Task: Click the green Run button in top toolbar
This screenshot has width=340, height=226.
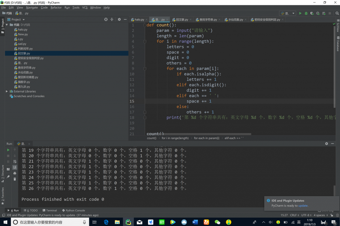Action: point(300,13)
